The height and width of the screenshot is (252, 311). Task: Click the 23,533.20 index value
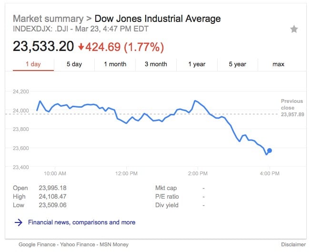(x=43, y=47)
